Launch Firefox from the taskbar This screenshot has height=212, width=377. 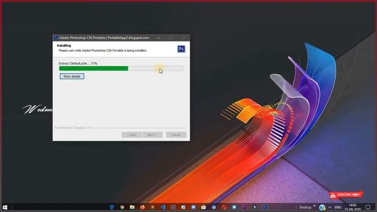click(x=143, y=207)
